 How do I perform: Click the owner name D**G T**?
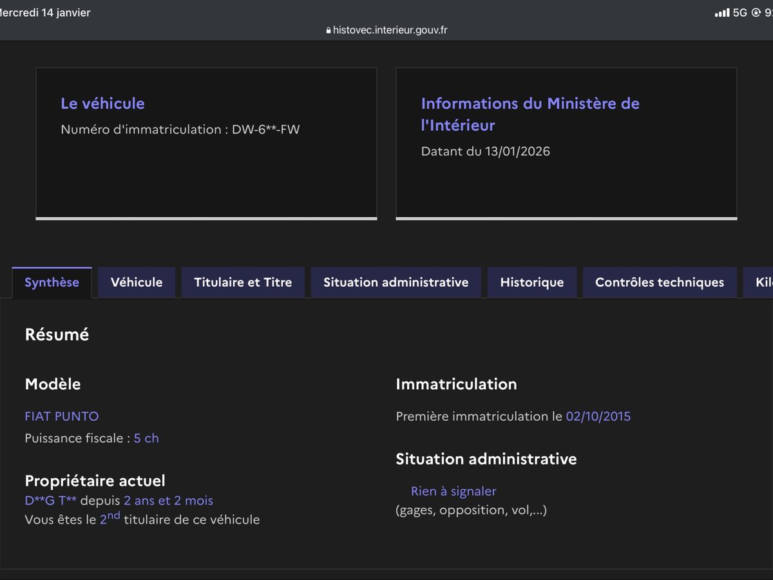[x=50, y=501]
